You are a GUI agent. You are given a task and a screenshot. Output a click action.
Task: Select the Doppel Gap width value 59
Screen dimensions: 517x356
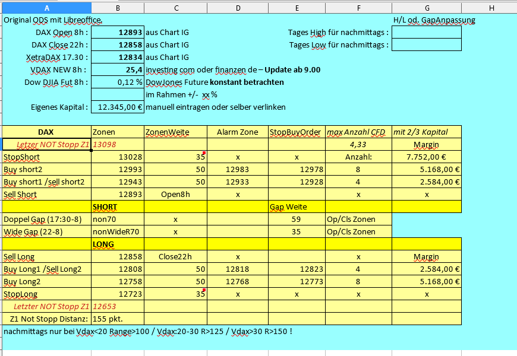[x=297, y=220]
